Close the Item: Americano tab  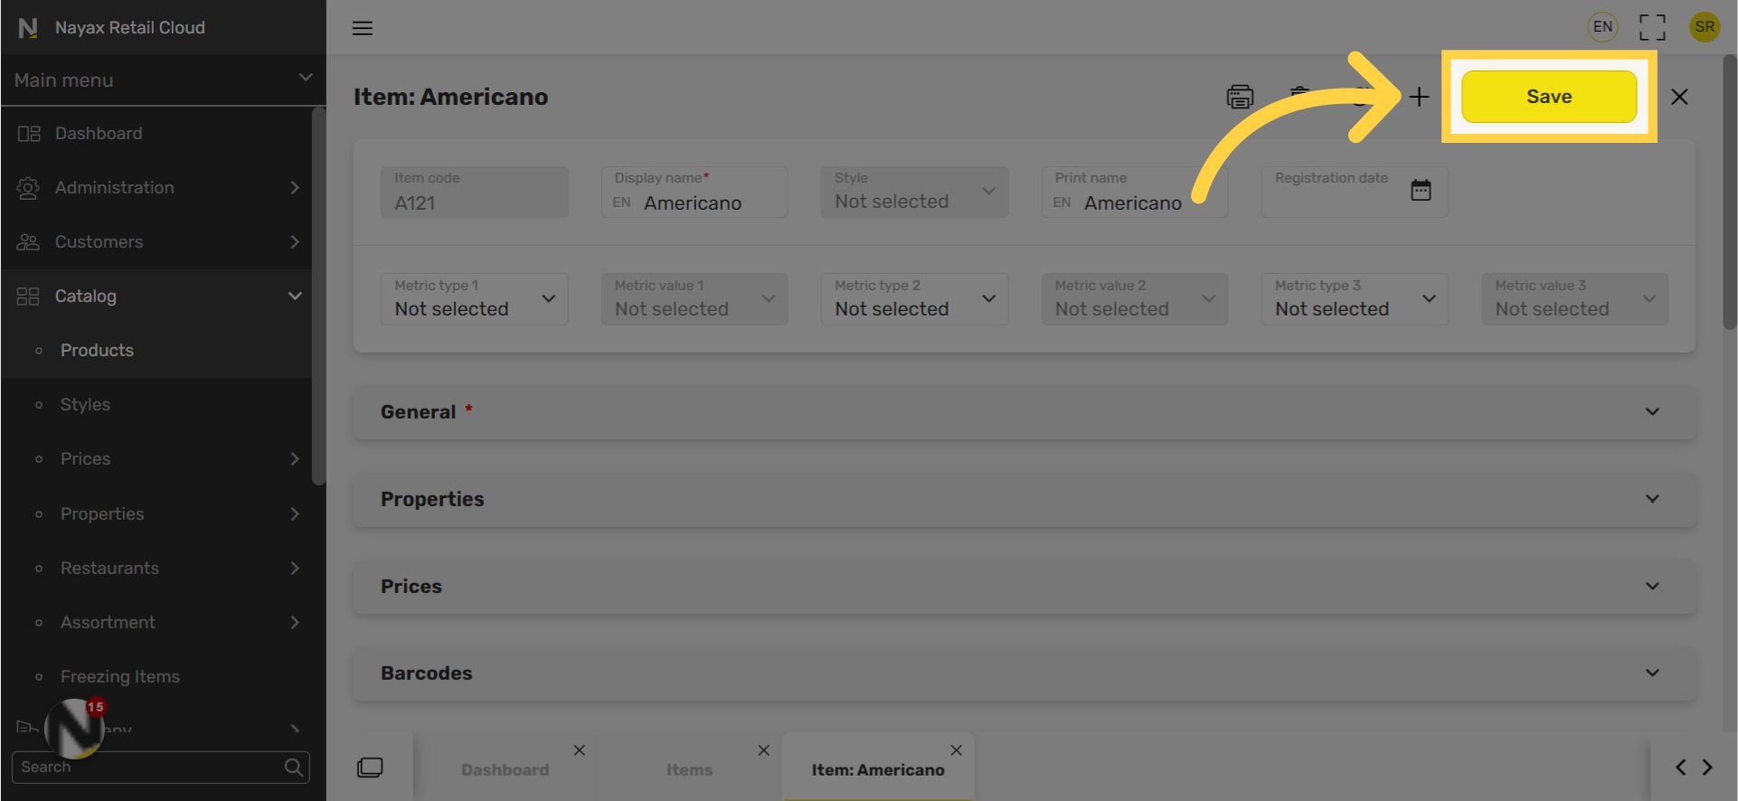(956, 750)
